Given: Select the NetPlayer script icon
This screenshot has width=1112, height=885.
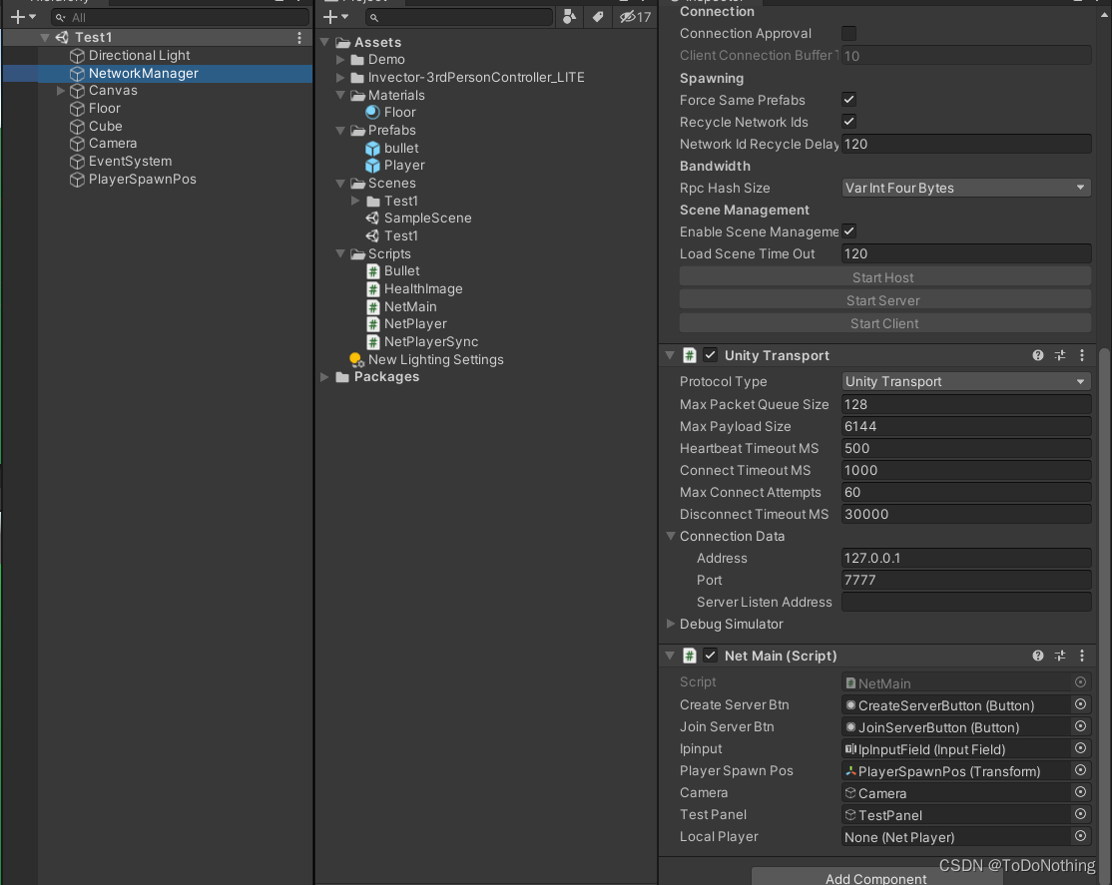Looking at the screenshot, I should click(x=373, y=324).
